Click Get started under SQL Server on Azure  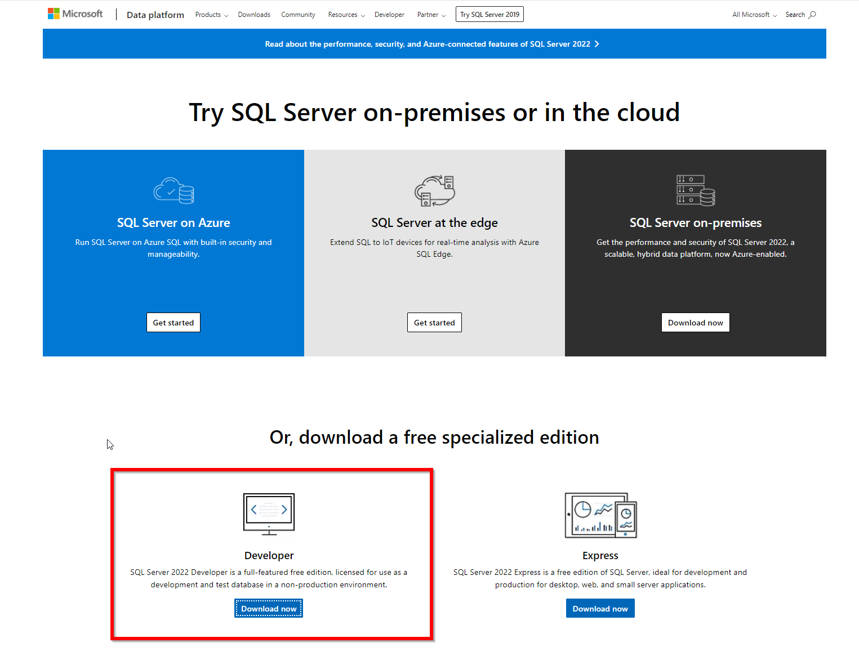pyautogui.click(x=173, y=323)
